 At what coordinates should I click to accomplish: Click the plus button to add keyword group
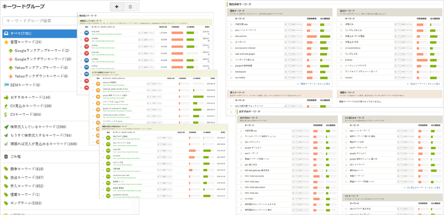tap(116, 7)
